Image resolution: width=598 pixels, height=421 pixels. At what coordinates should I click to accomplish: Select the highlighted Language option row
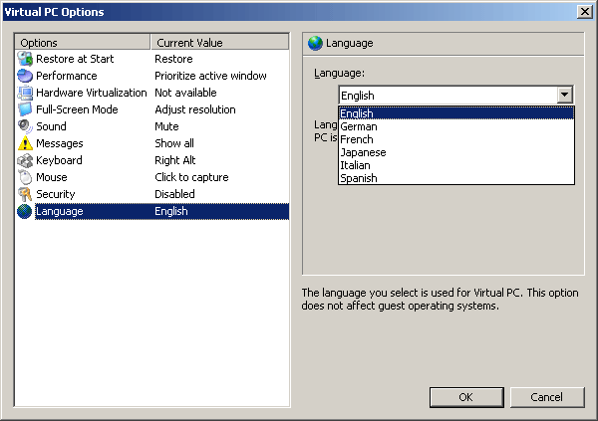[x=152, y=211]
